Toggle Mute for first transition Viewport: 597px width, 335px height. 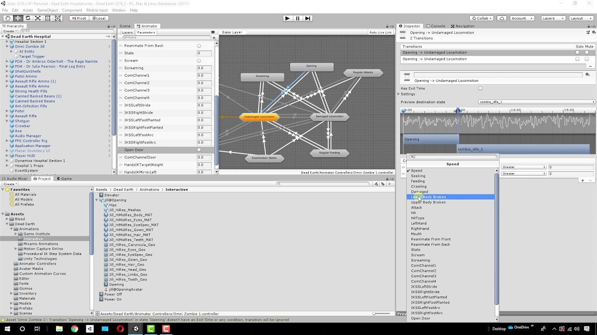tap(587, 53)
